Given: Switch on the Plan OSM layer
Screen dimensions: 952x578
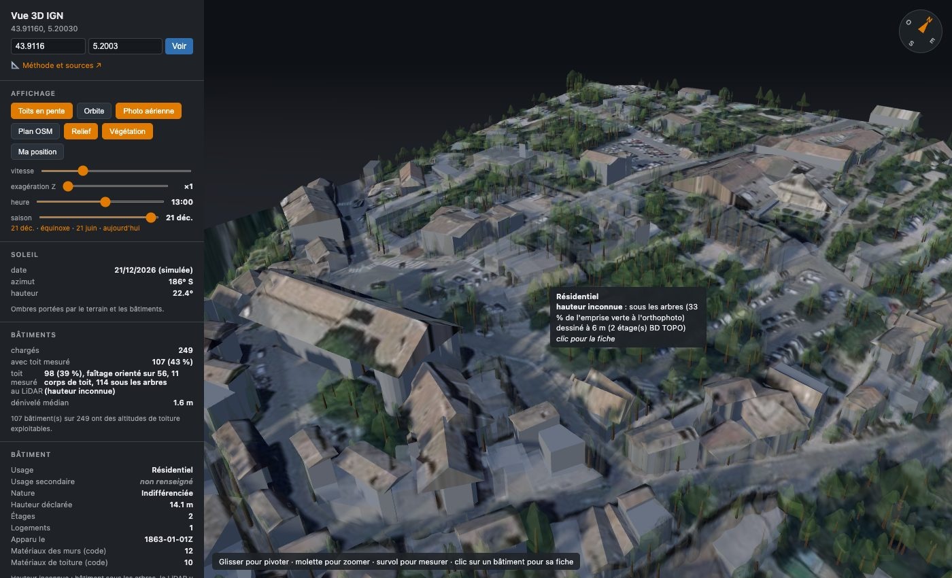Looking at the screenshot, I should coord(35,131).
